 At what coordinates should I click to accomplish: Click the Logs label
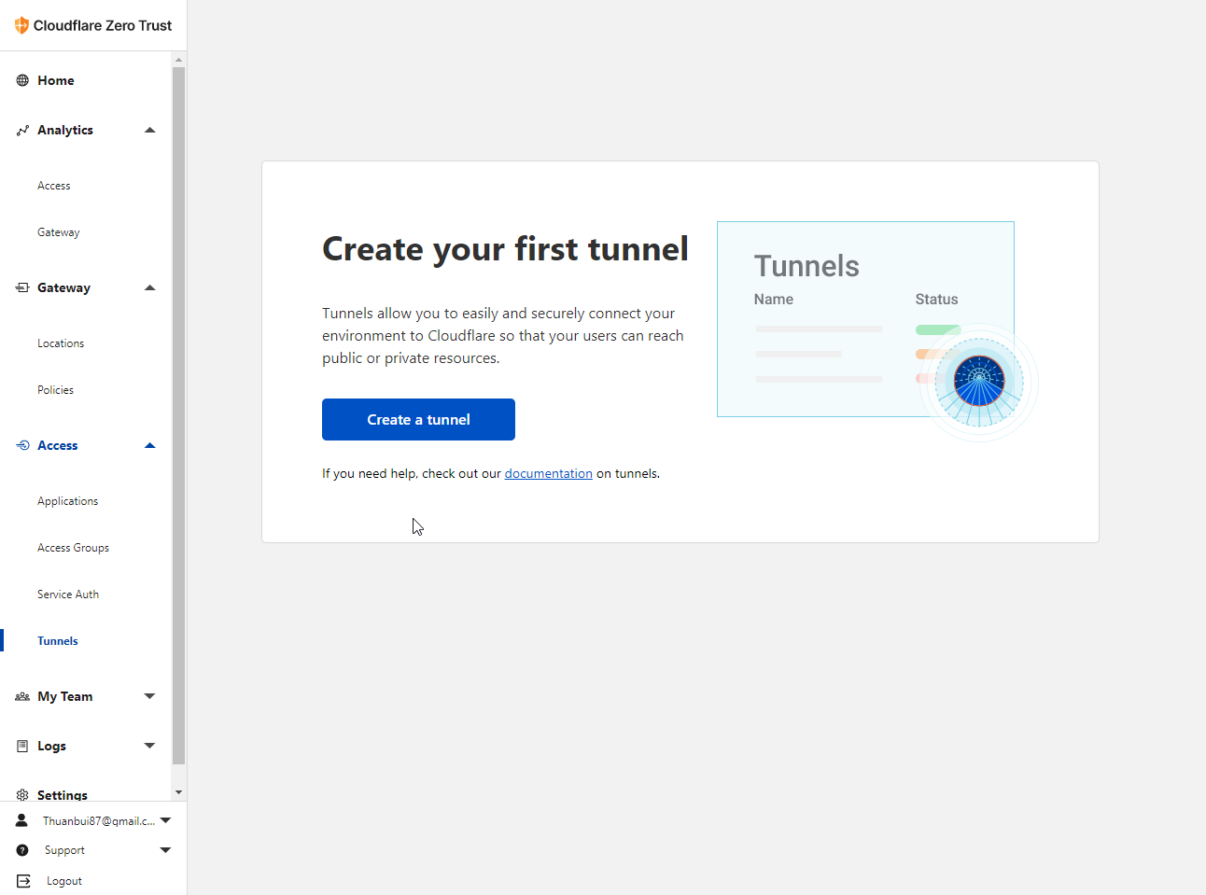coord(51,746)
